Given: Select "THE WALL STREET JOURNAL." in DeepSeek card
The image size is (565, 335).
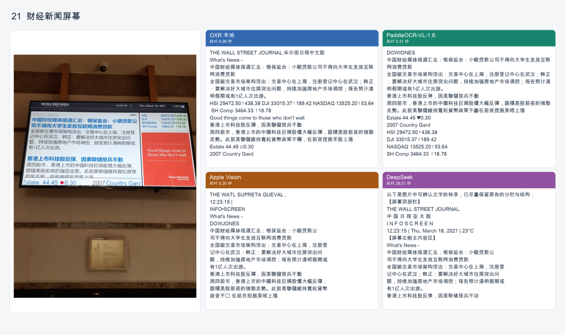Looking at the screenshot, I should tap(424, 209).
